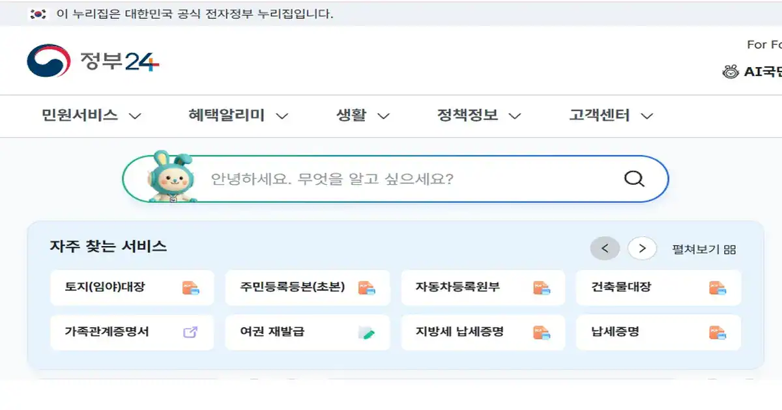This screenshot has width=782, height=410.
Task: Click the chevron next to 고객센터
Action: pyautogui.click(x=646, y=116)
